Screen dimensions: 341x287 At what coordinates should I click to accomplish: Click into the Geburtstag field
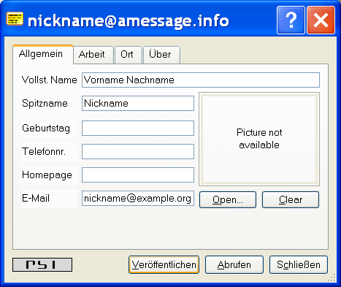138,128
